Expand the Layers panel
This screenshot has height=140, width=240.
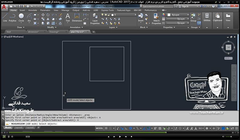click(x=113, y=27)
